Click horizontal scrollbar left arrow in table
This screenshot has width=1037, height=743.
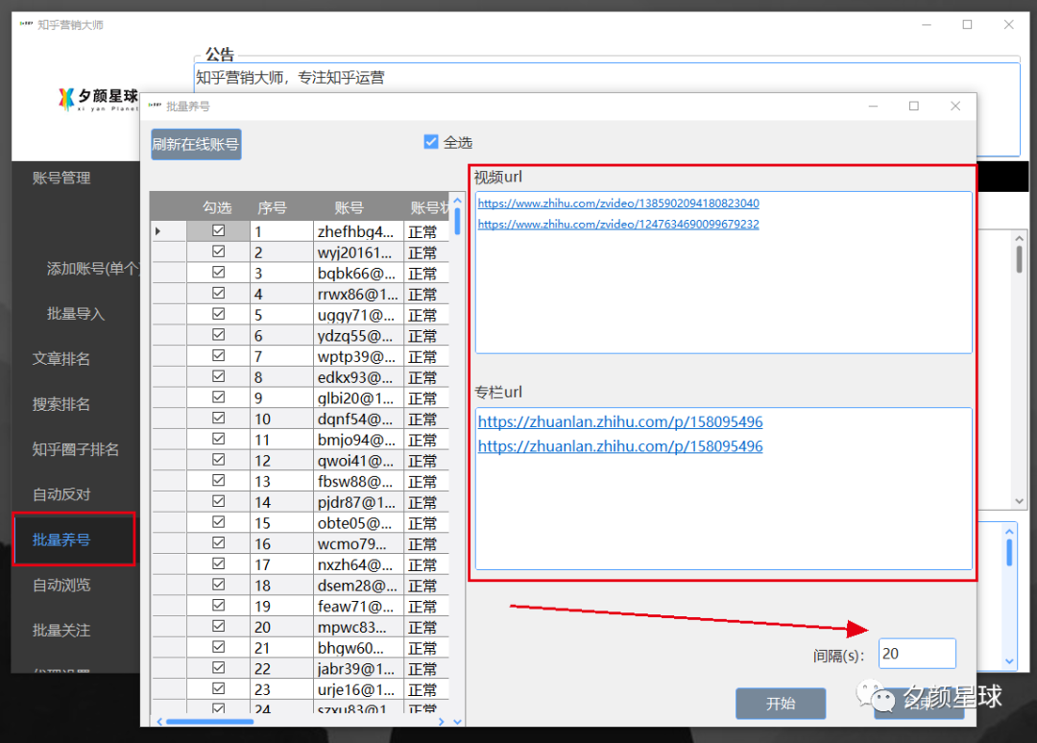pyautogui.click(x=159, y=722)
